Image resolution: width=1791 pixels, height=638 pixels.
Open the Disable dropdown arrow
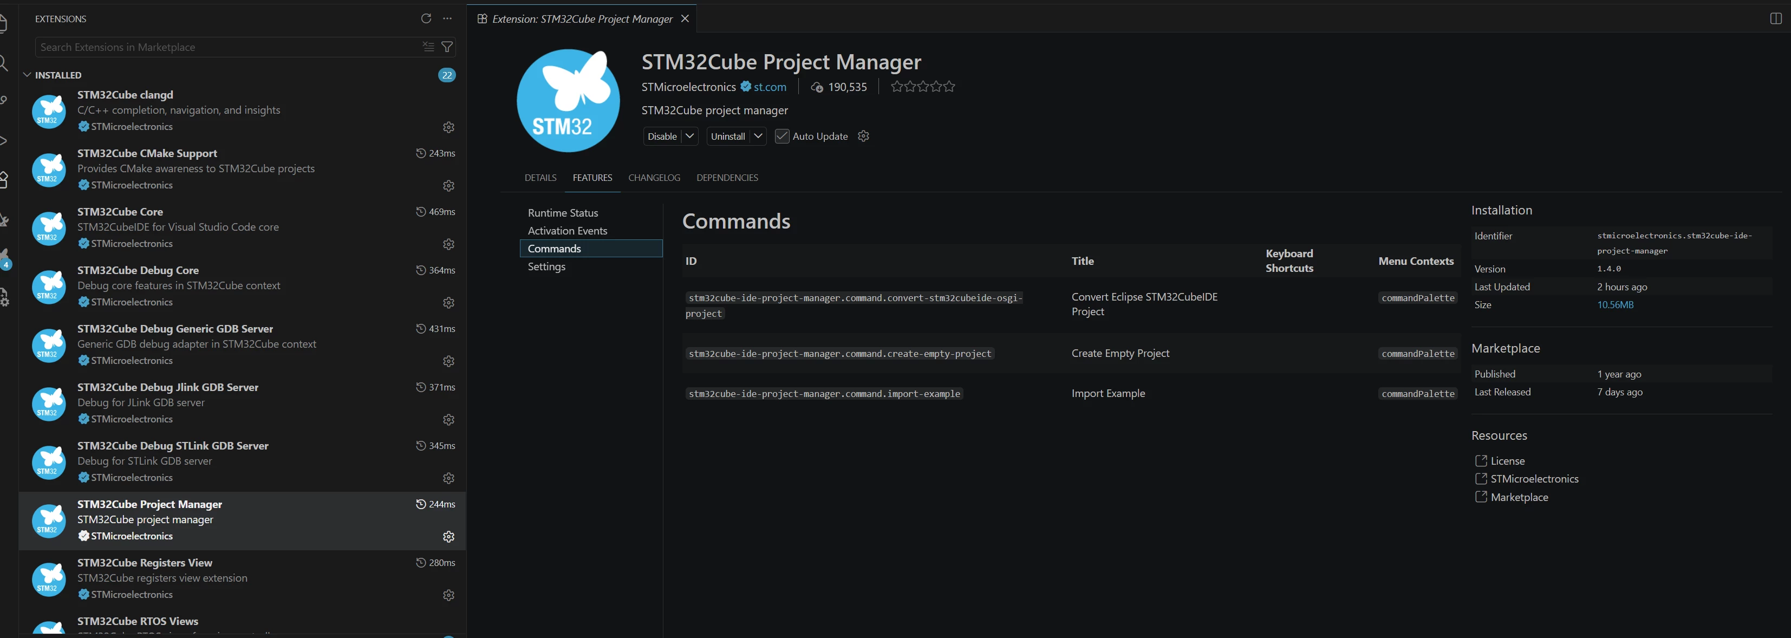[690, 136]
